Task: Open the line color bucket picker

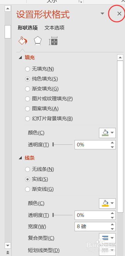Action: coord(107,203)
